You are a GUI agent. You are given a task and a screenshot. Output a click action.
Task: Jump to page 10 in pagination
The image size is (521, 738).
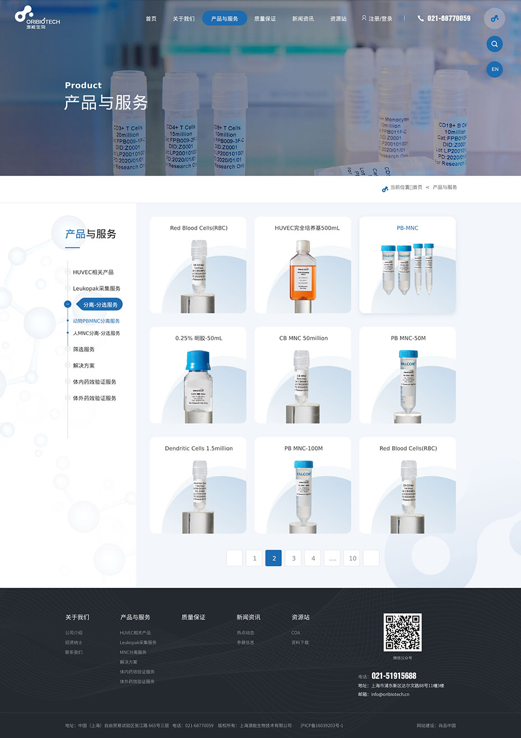pyautogui.click(x=352, y=558)
